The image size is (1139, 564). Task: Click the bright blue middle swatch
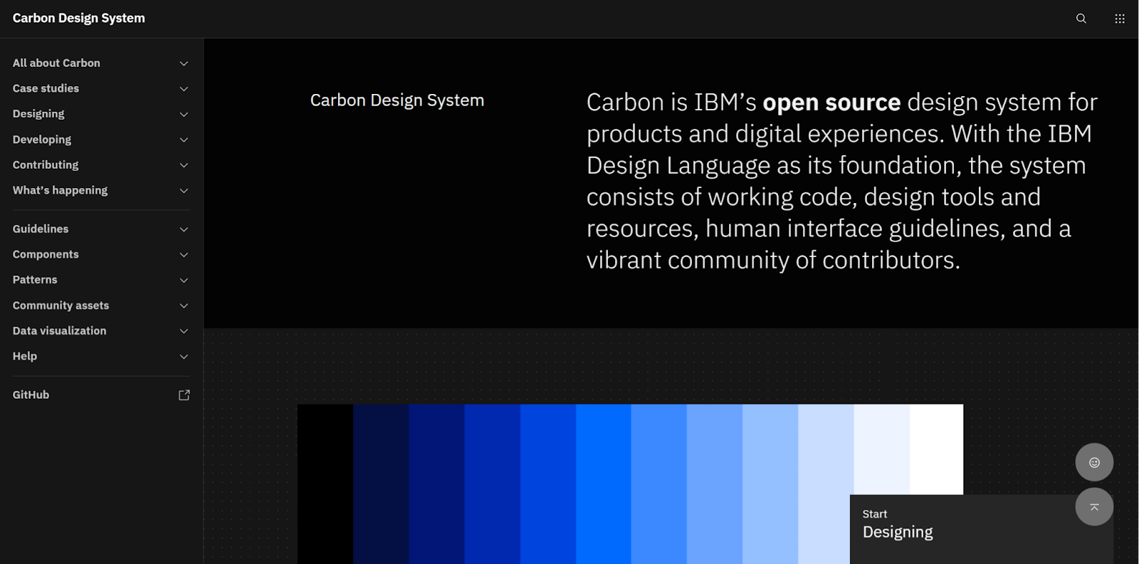pyautogui.click(x=604, y=484)
